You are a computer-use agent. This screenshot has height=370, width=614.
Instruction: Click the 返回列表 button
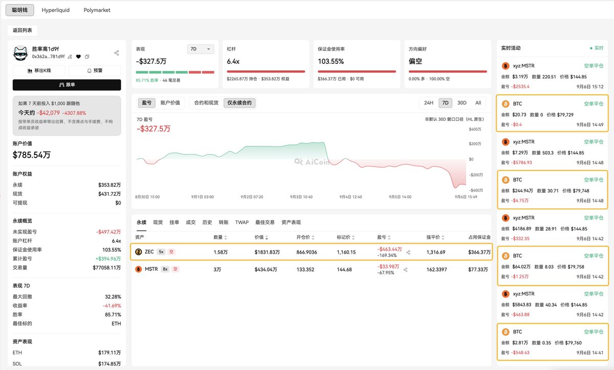coord(23,31)
